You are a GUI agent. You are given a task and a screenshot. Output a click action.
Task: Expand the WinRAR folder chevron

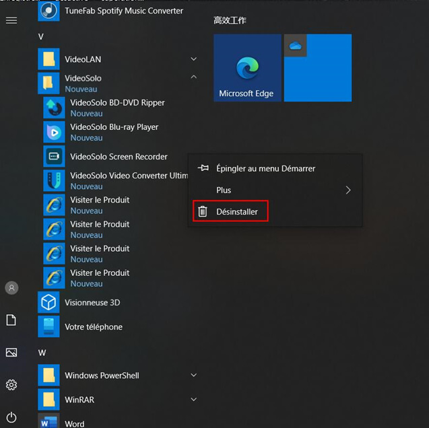[194, 400]
